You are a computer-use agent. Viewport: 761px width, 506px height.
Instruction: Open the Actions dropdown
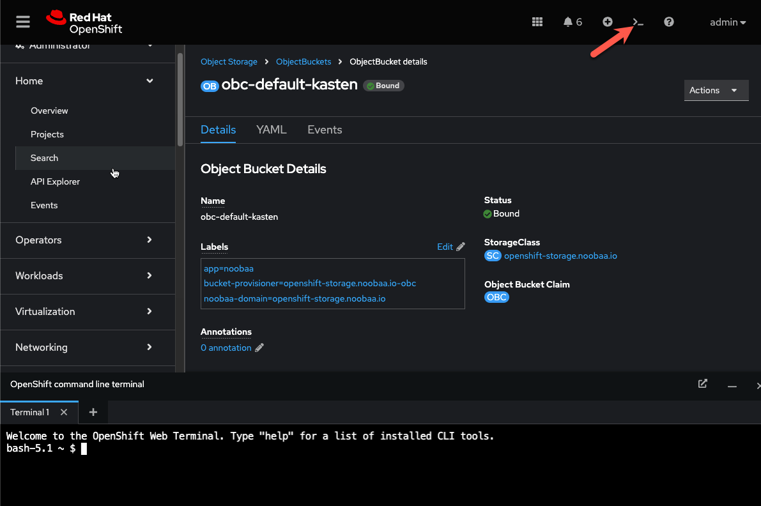coord(716,90)
